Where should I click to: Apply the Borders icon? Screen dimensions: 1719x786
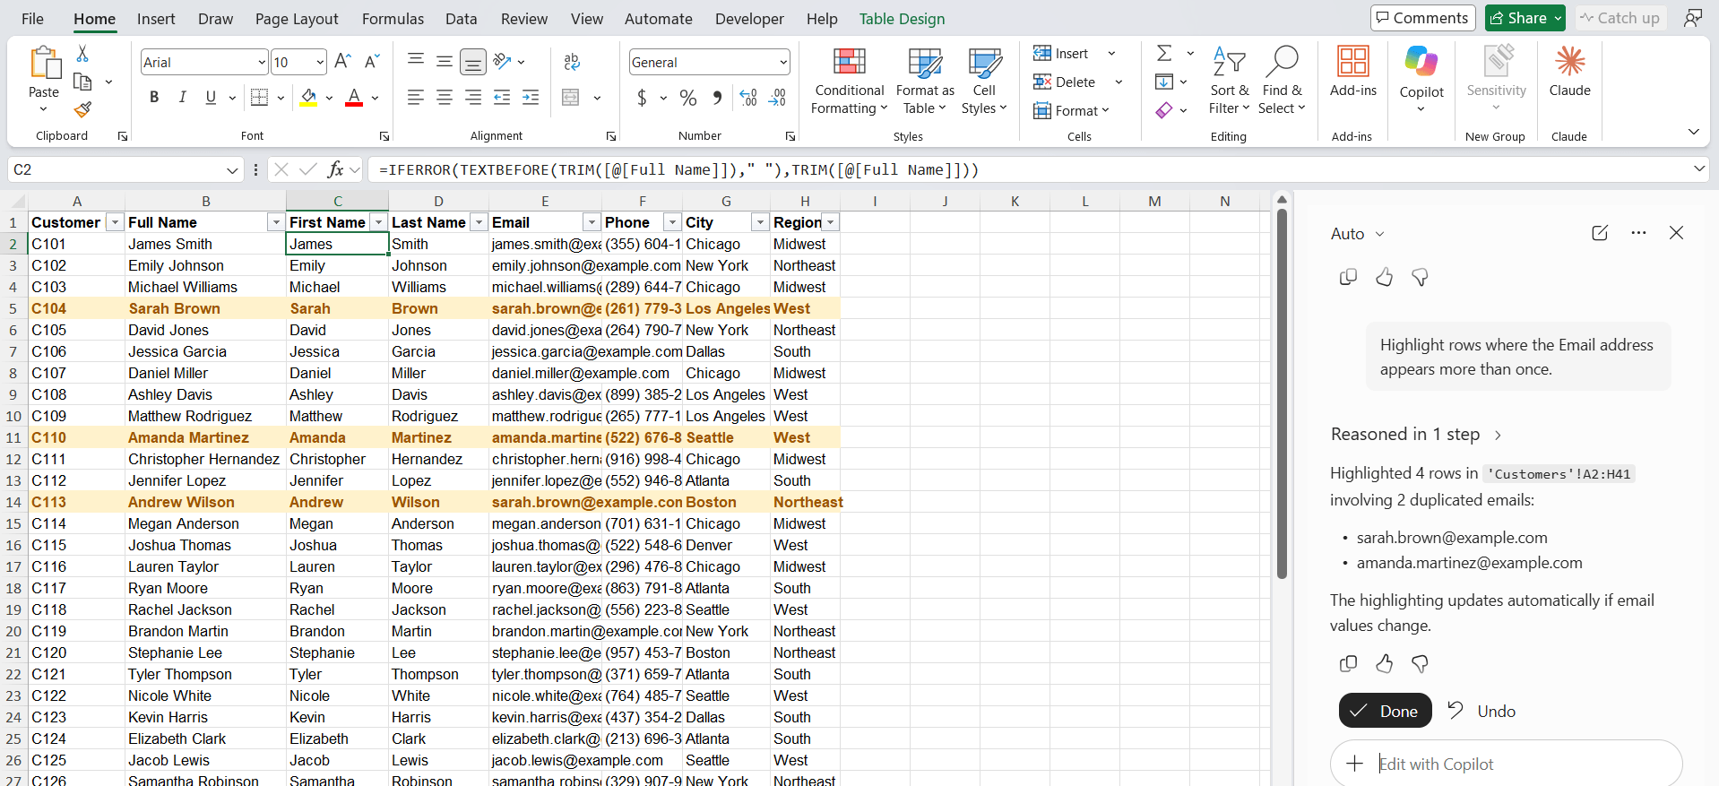coord(259,97)
